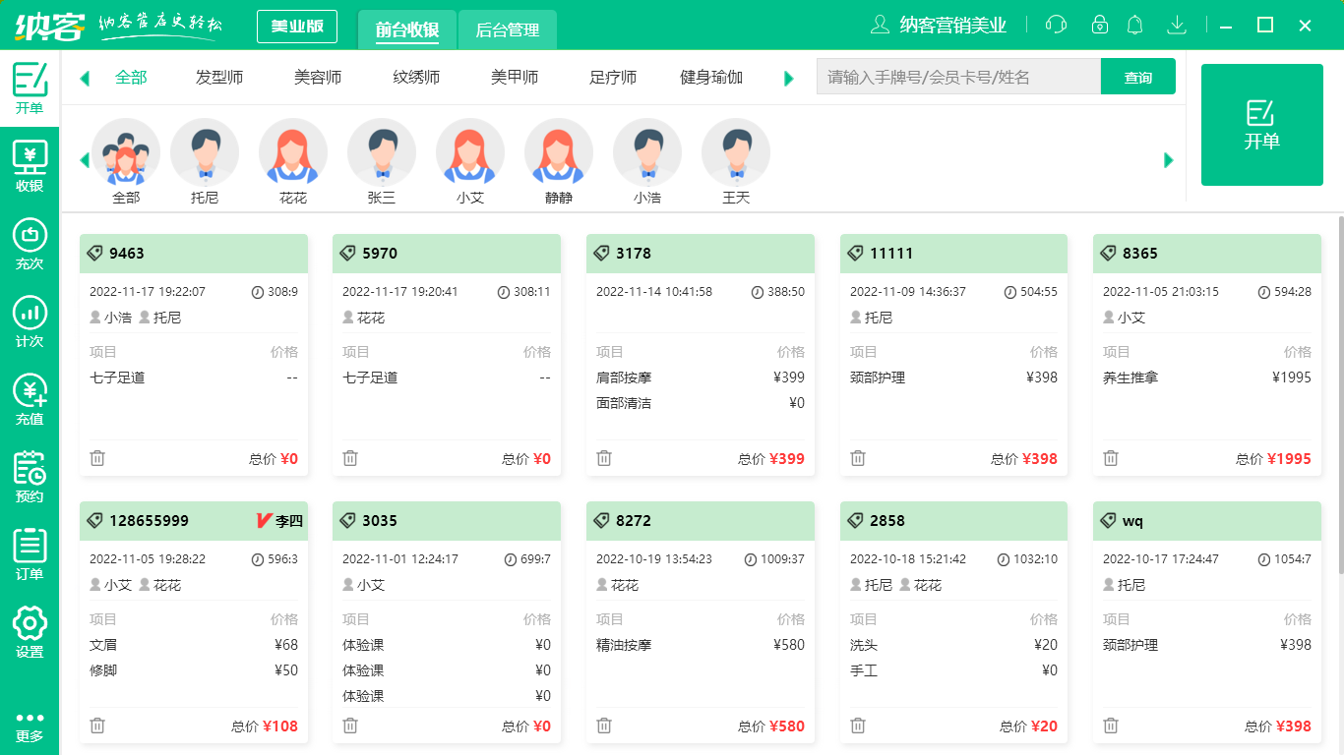Viewport: 1344px width, 755px height.
Task: Start a new order with the 开单 button
Action: pyautogui.click(x=1262, y=124)
